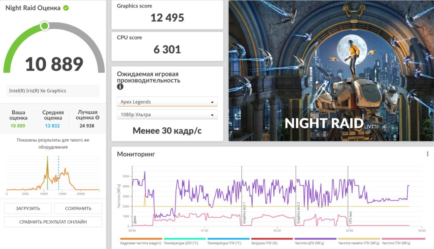The image size is (434, 249).
Task: Open the Мониторинг three-dot options menu
Action: click(427, 154)
